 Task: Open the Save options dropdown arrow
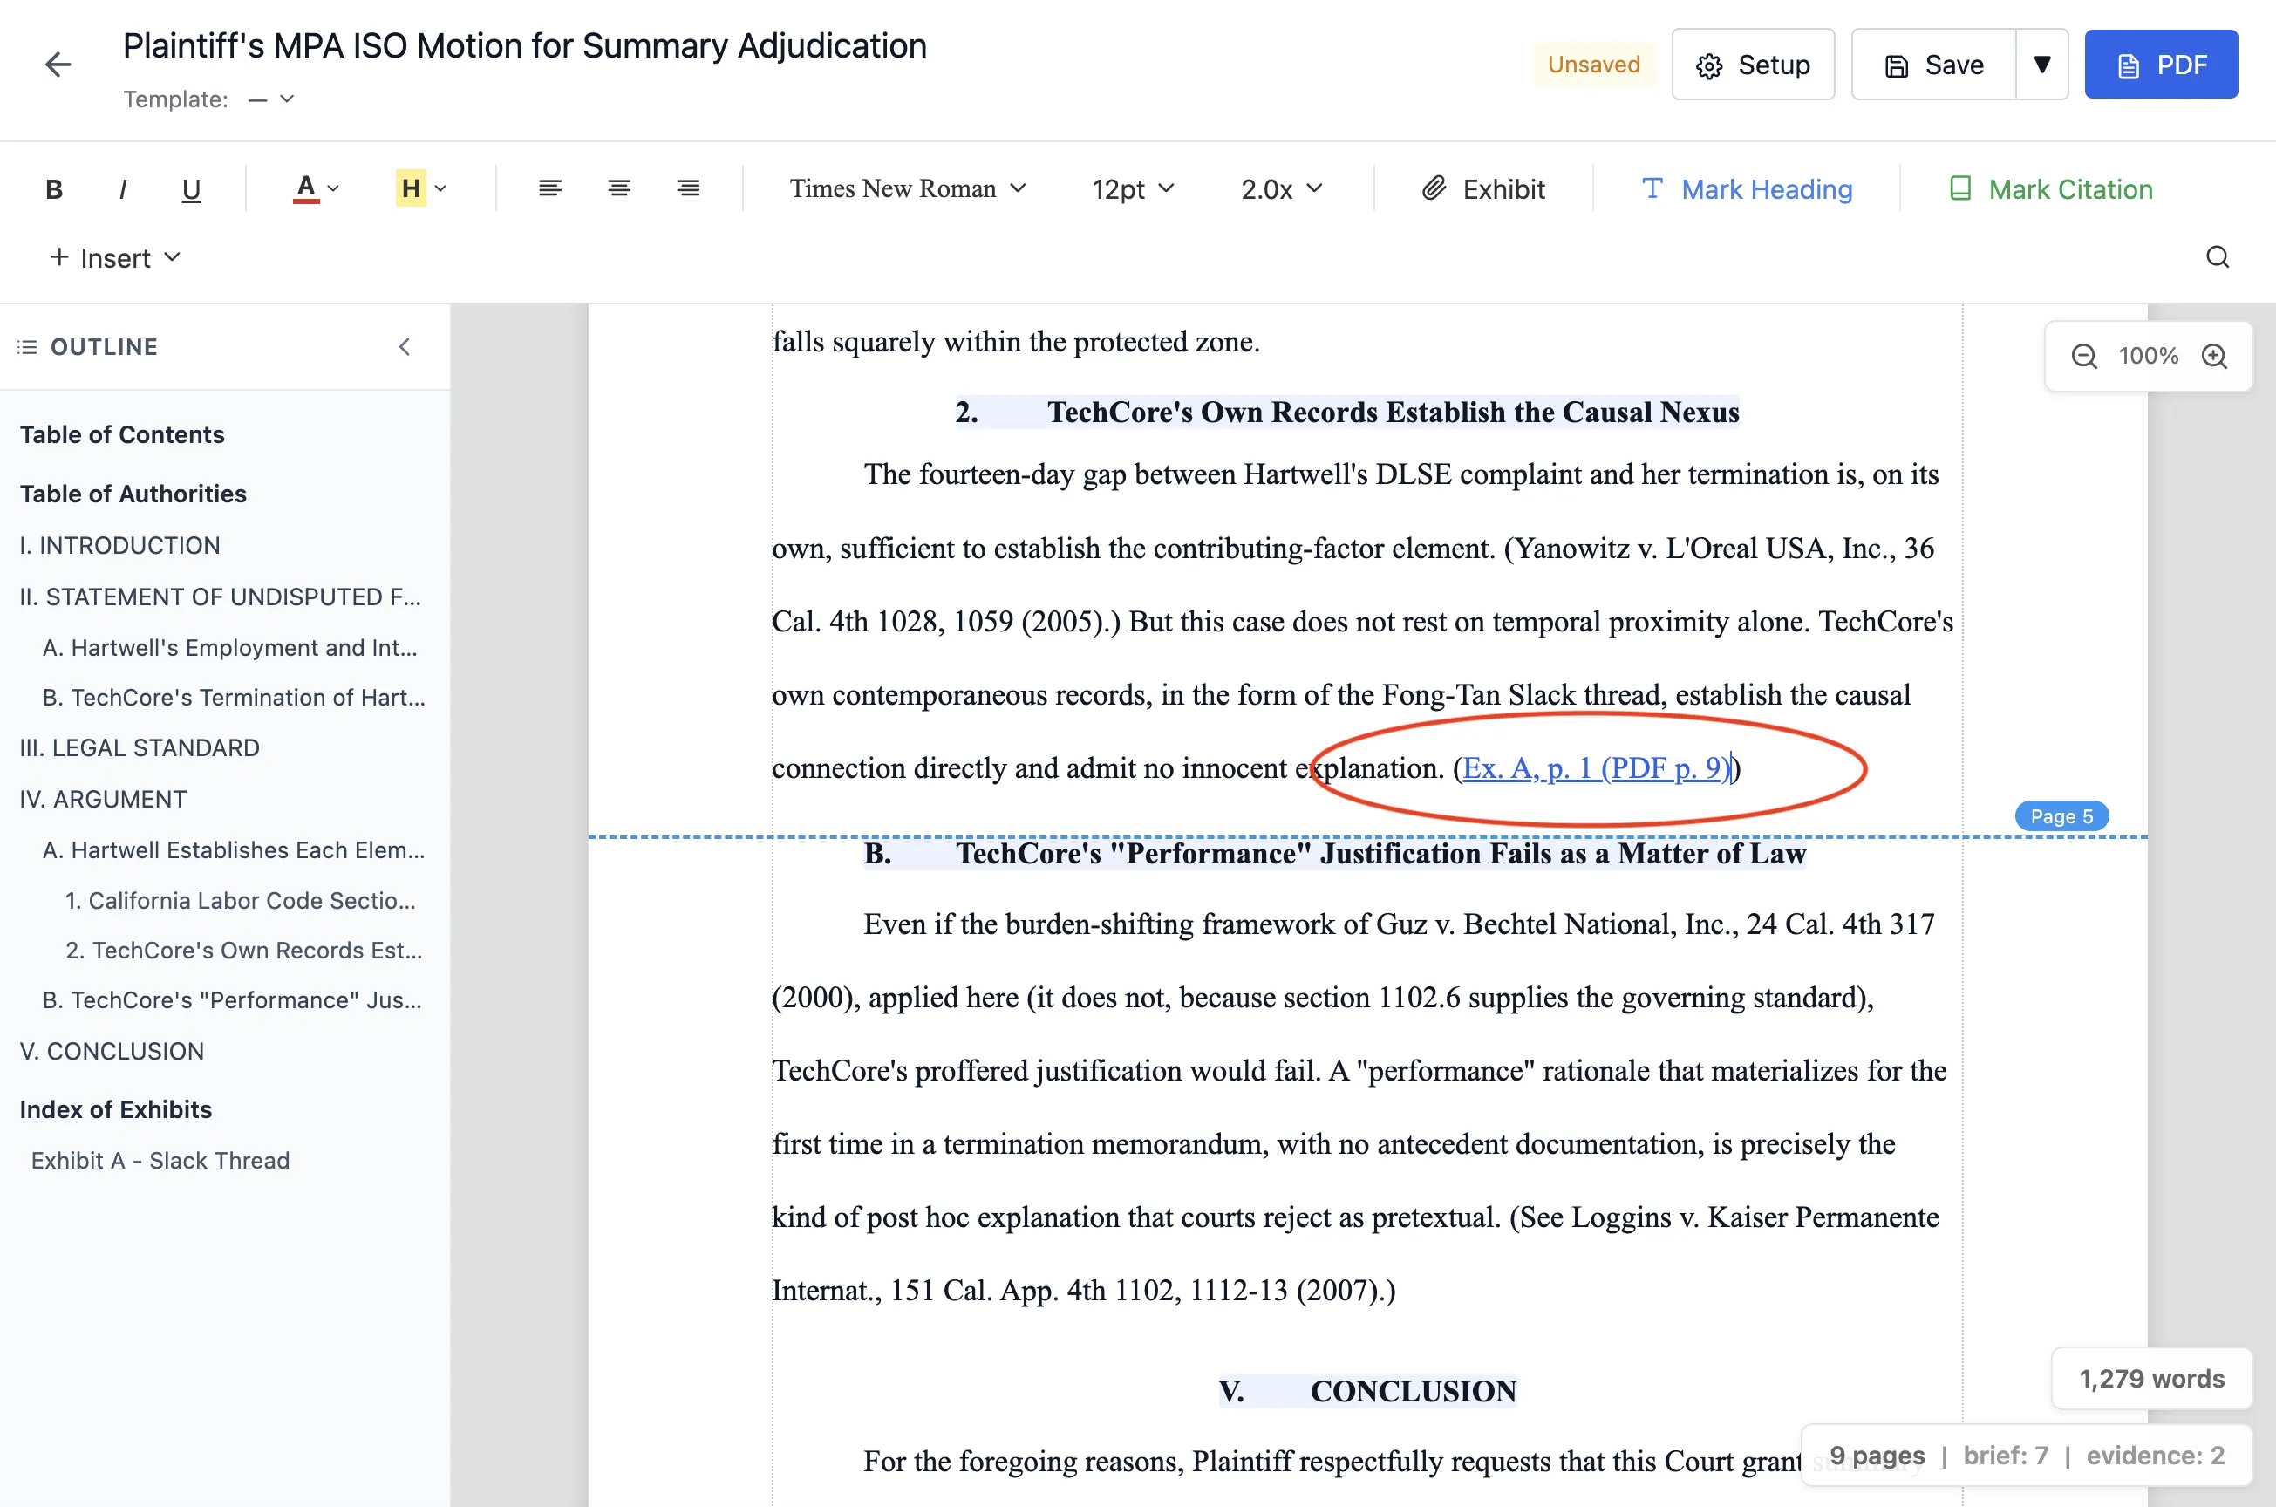(x=2042, y=65)
